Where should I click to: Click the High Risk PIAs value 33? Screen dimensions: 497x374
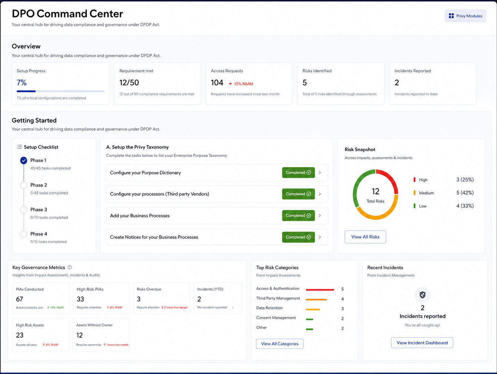pos(80,299)
